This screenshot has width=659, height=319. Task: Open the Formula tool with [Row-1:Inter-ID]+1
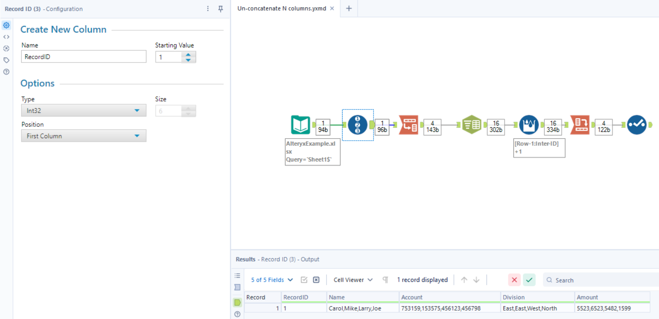point(529,125)
